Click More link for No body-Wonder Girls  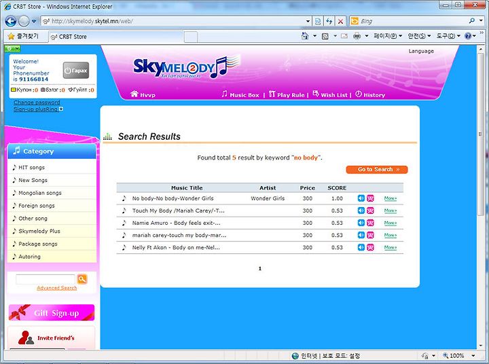click(x=390, y=198)
